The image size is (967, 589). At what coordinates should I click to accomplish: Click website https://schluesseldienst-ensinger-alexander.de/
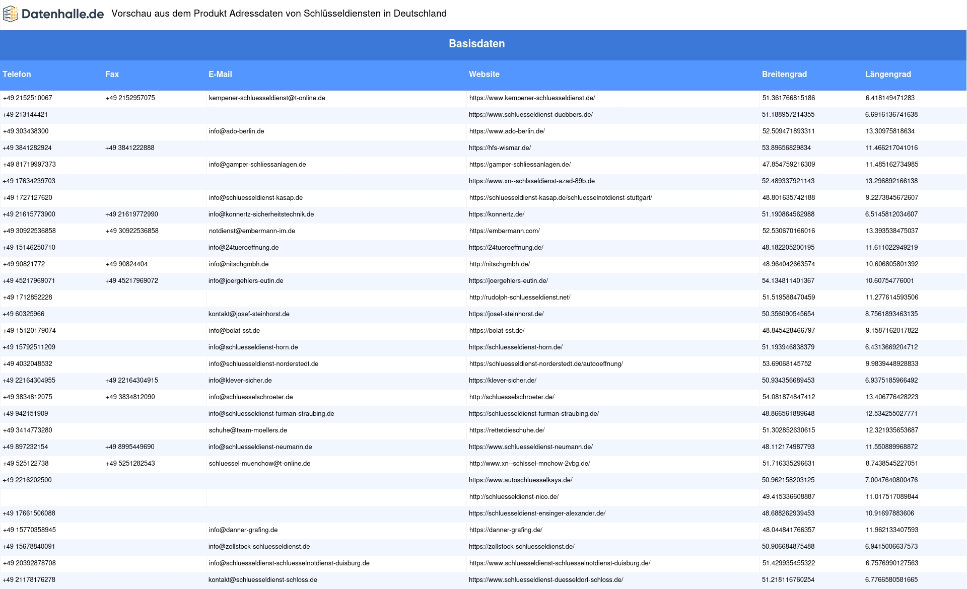[537, 513]
